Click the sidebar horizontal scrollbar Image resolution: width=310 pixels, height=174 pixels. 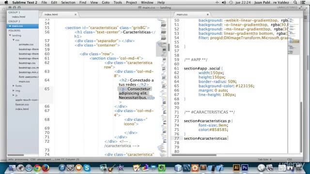coord(15,155)
